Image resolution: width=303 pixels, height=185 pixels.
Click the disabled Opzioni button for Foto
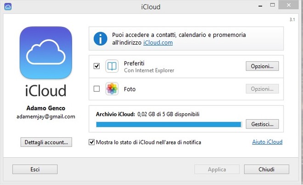coord(262,89)
